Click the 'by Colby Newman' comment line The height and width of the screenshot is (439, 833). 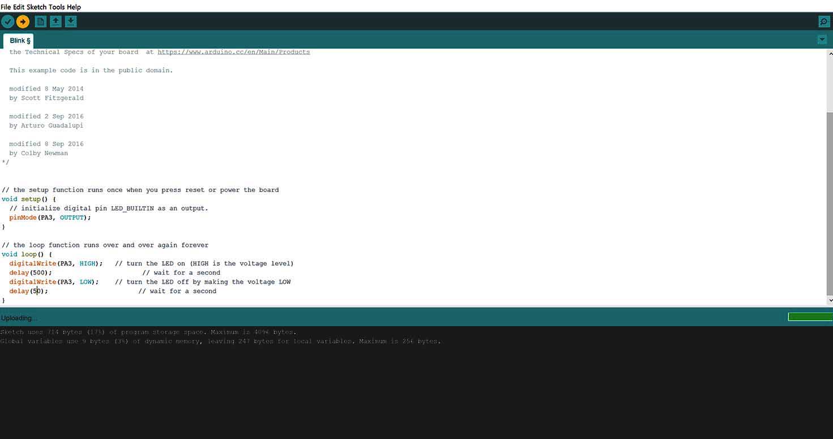coord(39,154)
